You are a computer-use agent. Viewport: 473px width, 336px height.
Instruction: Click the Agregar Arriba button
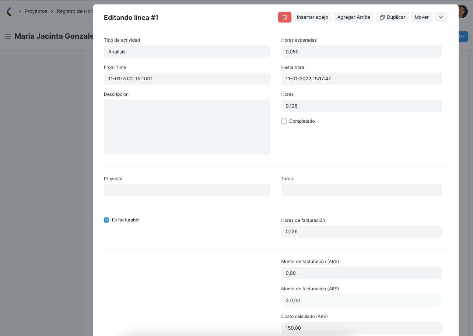pyautogui.click(x=354, y=17)
